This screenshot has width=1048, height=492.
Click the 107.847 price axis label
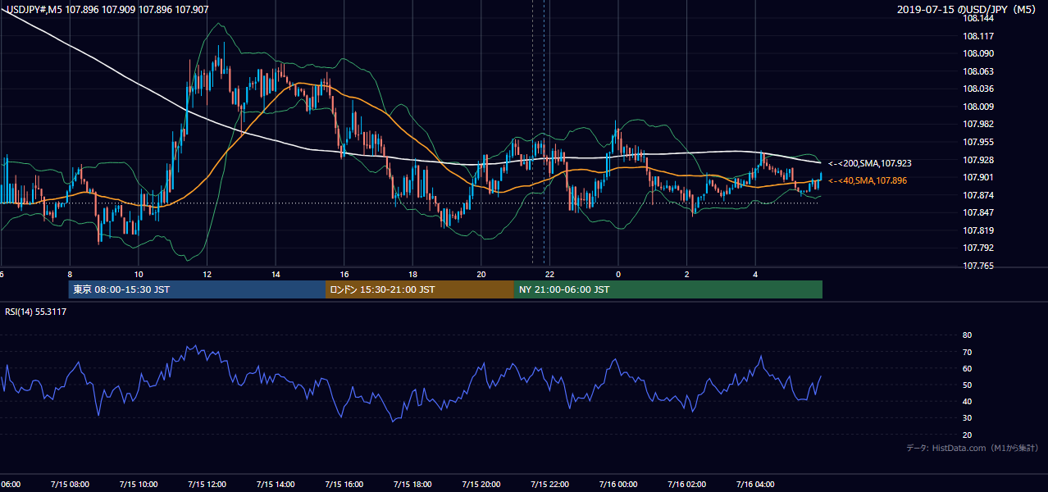click(x=978, y=212)
